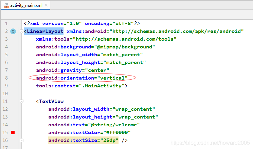Image resolution: width=253 pixels, height=149 pixels.
Task: Click the #ff0000 textColor value
Action: [x=117, y=133]
